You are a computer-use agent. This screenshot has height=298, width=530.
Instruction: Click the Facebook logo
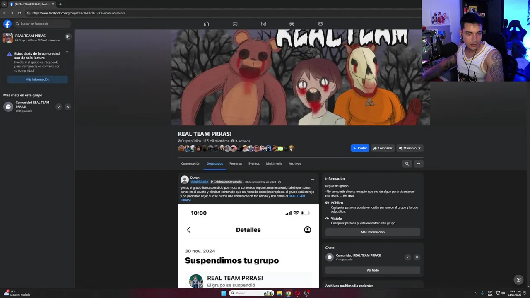point(7,24)
